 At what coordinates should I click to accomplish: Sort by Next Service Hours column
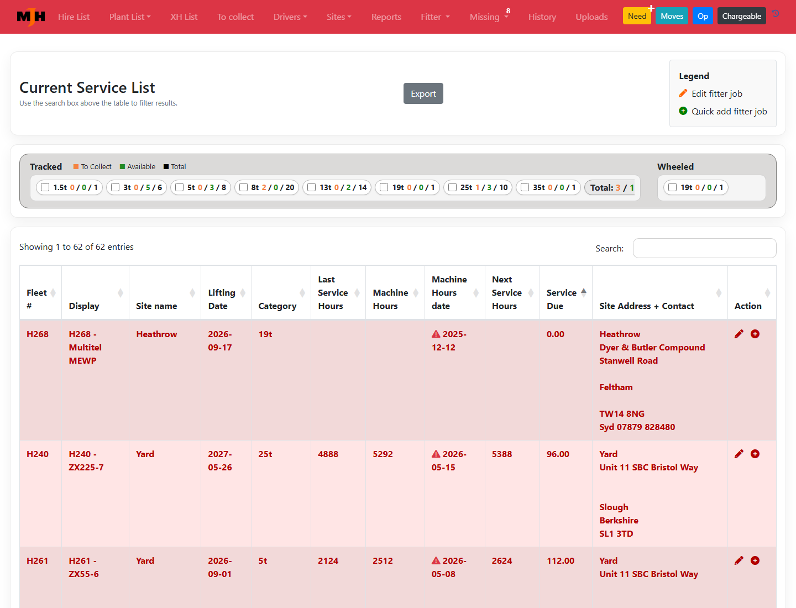[512, 292]
